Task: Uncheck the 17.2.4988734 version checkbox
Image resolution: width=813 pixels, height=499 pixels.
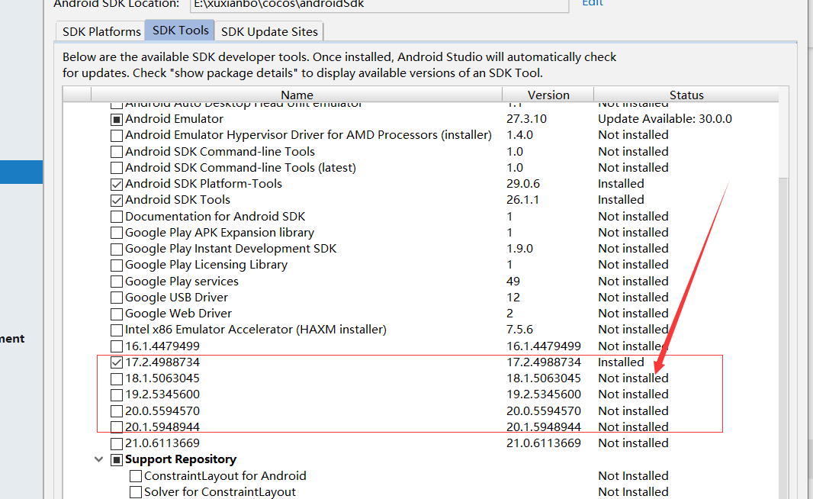Action: tap(117, 362)
